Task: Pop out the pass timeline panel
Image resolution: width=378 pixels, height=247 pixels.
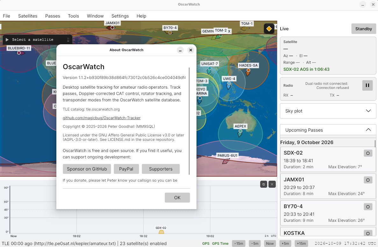Action: [x=263, y=184]
